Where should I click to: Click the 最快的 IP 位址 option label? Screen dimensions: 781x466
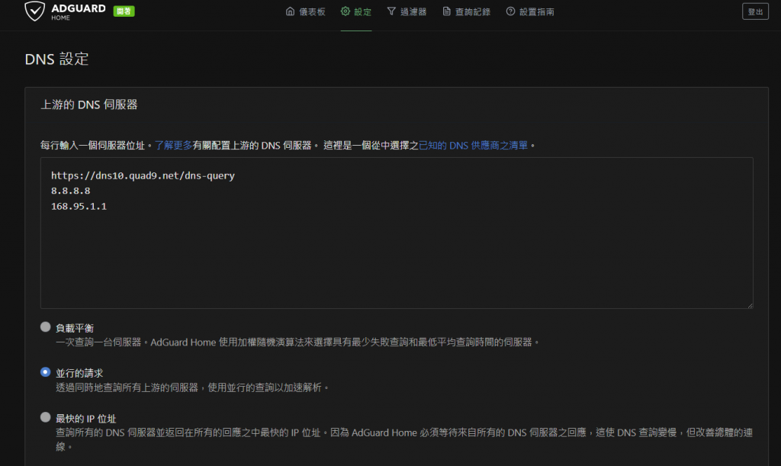pos(85,419)
